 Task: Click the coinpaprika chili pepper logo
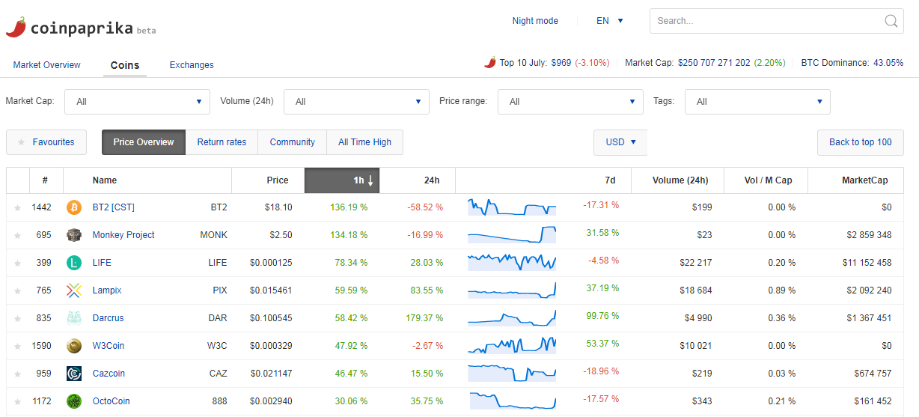[16, 27]
